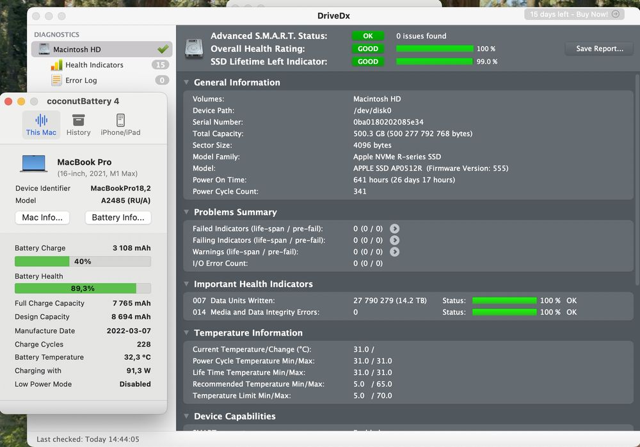Click the Health Indicators bar chart icon
Screen dimensions: 640x447
57,65
